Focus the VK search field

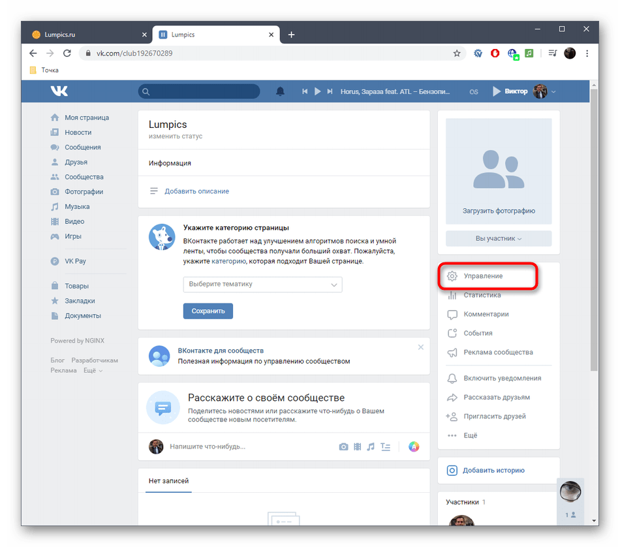tap(199, 91)
